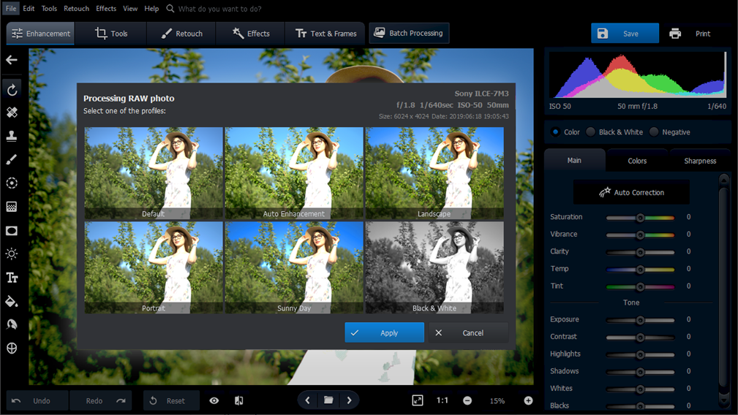The width and height of the screenshot is (738, 415).
Task: Select the portrait head silhouette tool
Action: pyautogui.click(x=12, y=324)
